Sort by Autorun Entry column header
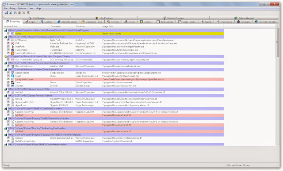The width and height of the screenshot is (283, 171). pos(26,26)
